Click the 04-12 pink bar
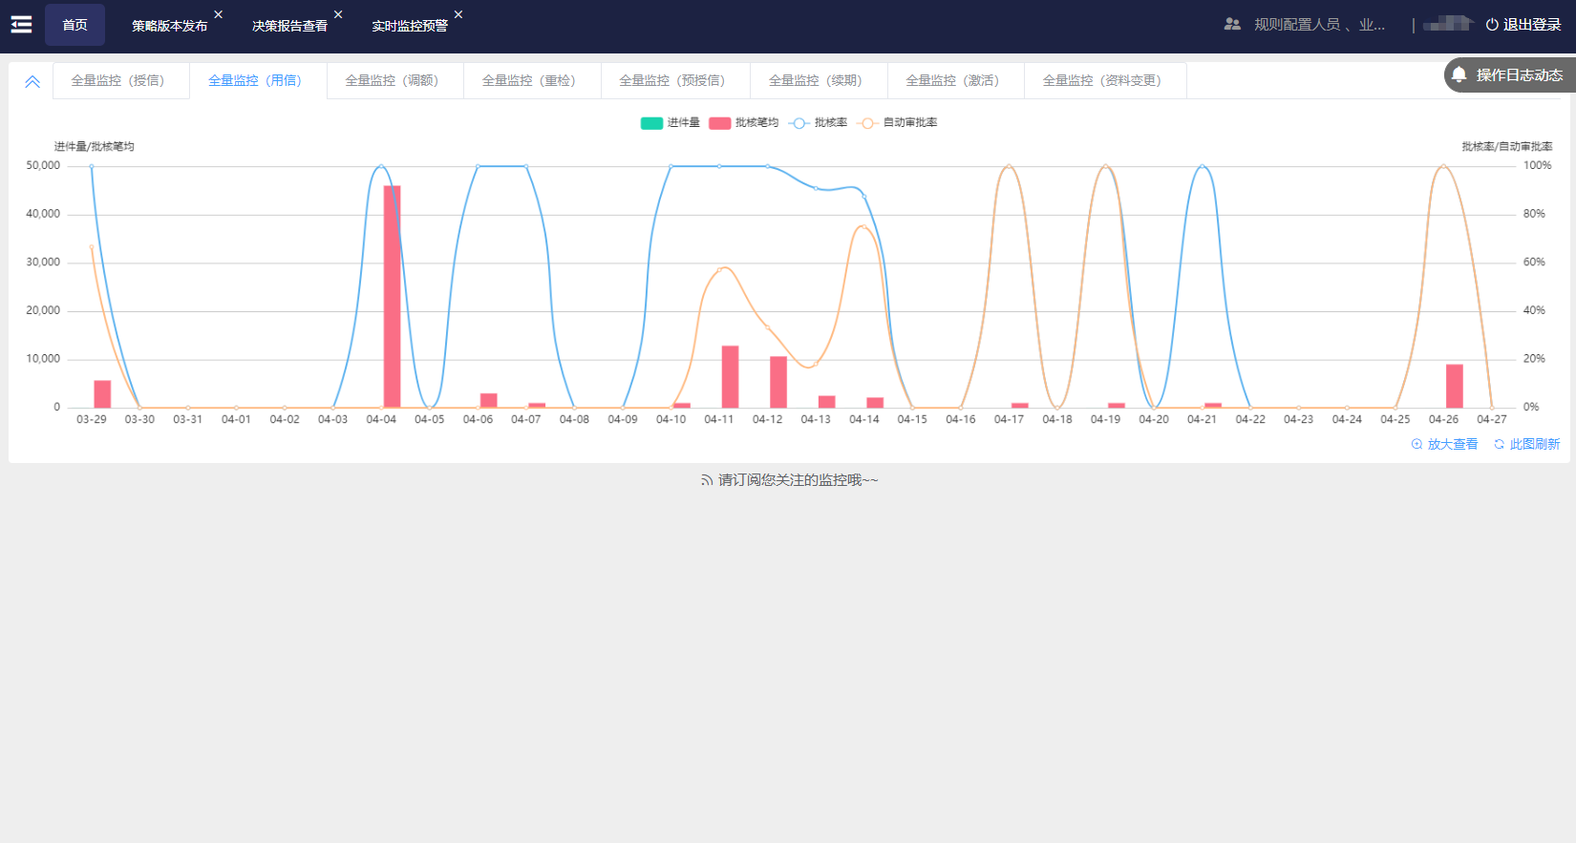 [x=778, y=382]
